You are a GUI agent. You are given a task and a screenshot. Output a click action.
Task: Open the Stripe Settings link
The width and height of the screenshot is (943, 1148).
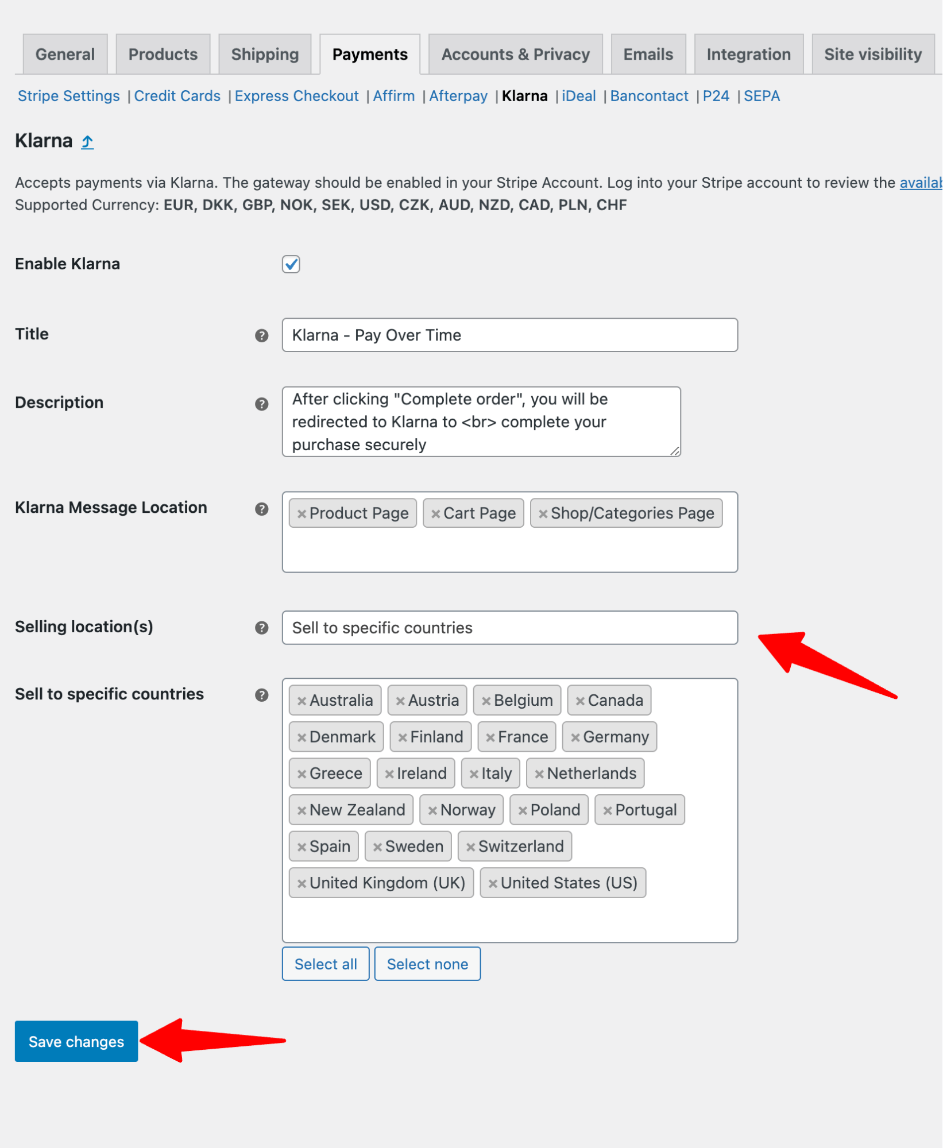pyautogui.click(x=69, y=96)
